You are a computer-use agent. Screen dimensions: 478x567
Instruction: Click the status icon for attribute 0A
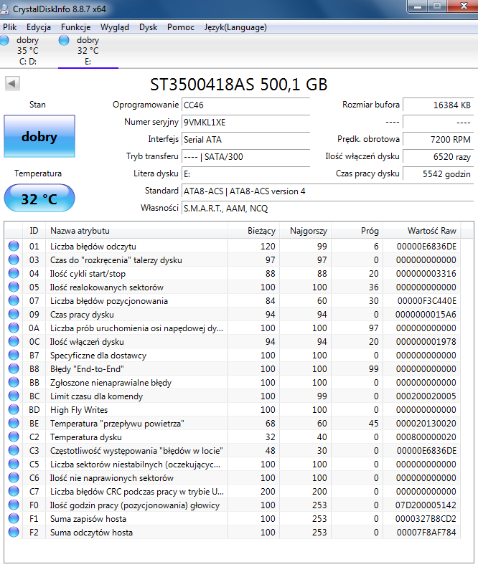coord(14,328)
